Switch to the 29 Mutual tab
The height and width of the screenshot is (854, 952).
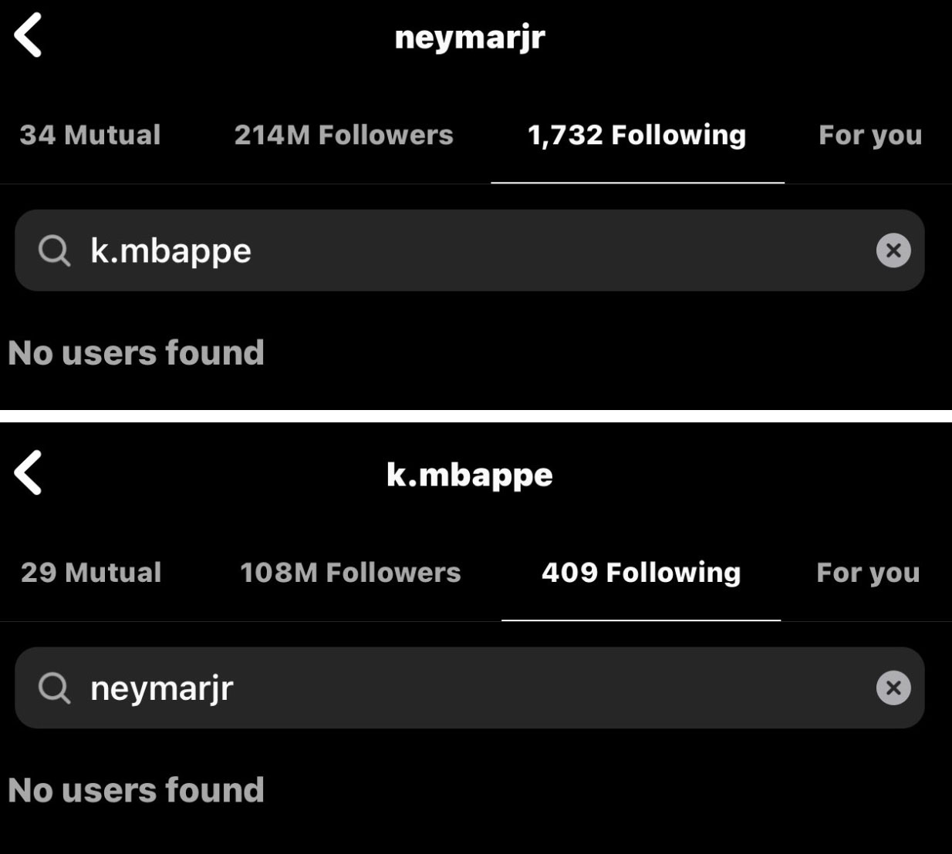click(90, 573)
